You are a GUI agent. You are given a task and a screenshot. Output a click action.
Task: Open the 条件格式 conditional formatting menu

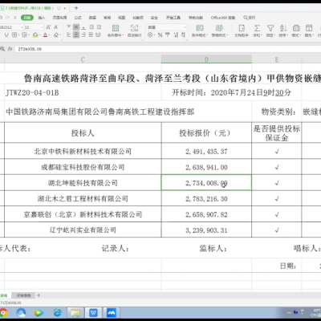pyautogui.click(x=199, y=30)
